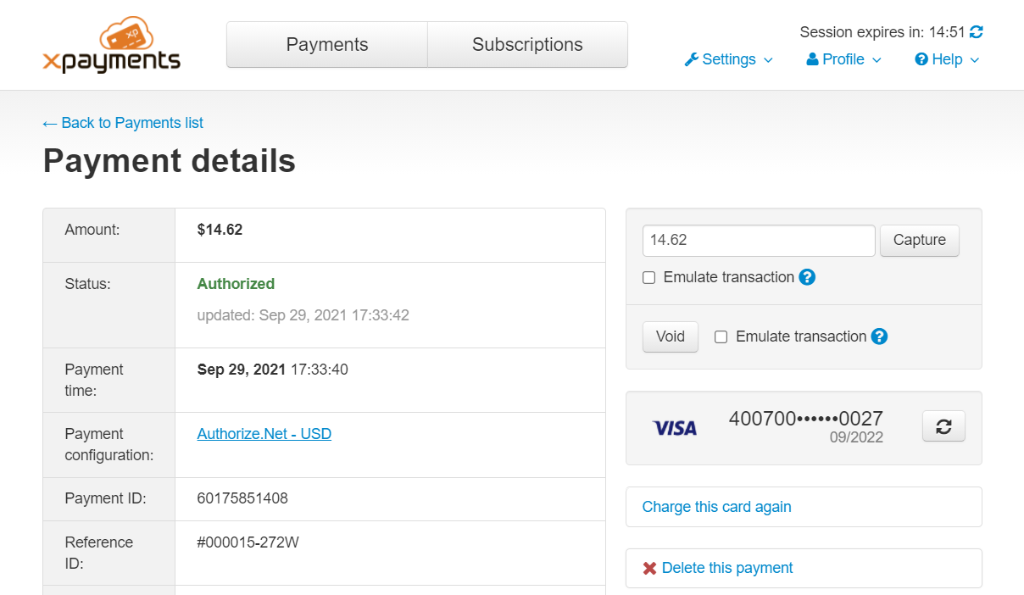Image resolution: width=1024 pixels, height=595 pixels.
Task: Enable Emulate transaction next to Void
Action: tap(721, 336)
